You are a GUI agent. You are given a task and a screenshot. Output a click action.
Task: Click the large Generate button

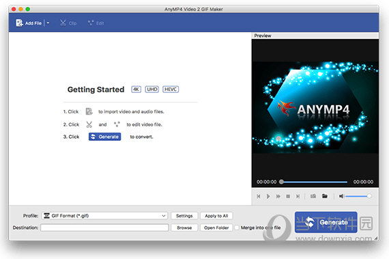pos(326,222)
